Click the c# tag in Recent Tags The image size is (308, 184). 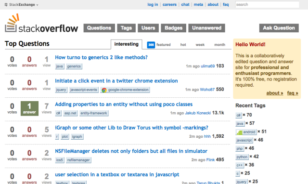point(239,115)
